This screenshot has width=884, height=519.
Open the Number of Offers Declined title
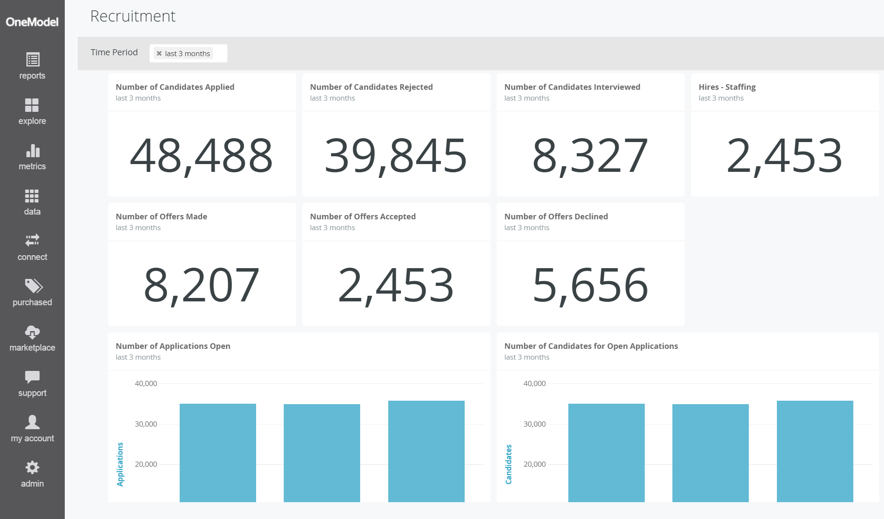click(x=556, y=216)
